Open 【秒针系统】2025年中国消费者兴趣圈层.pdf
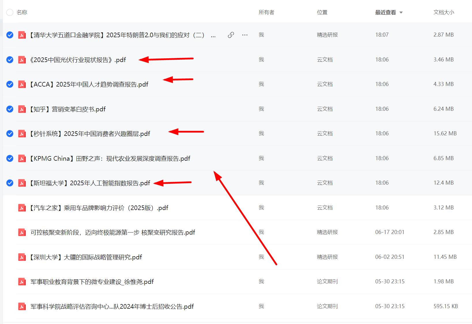Screen dimensions: 472x324 90,134
